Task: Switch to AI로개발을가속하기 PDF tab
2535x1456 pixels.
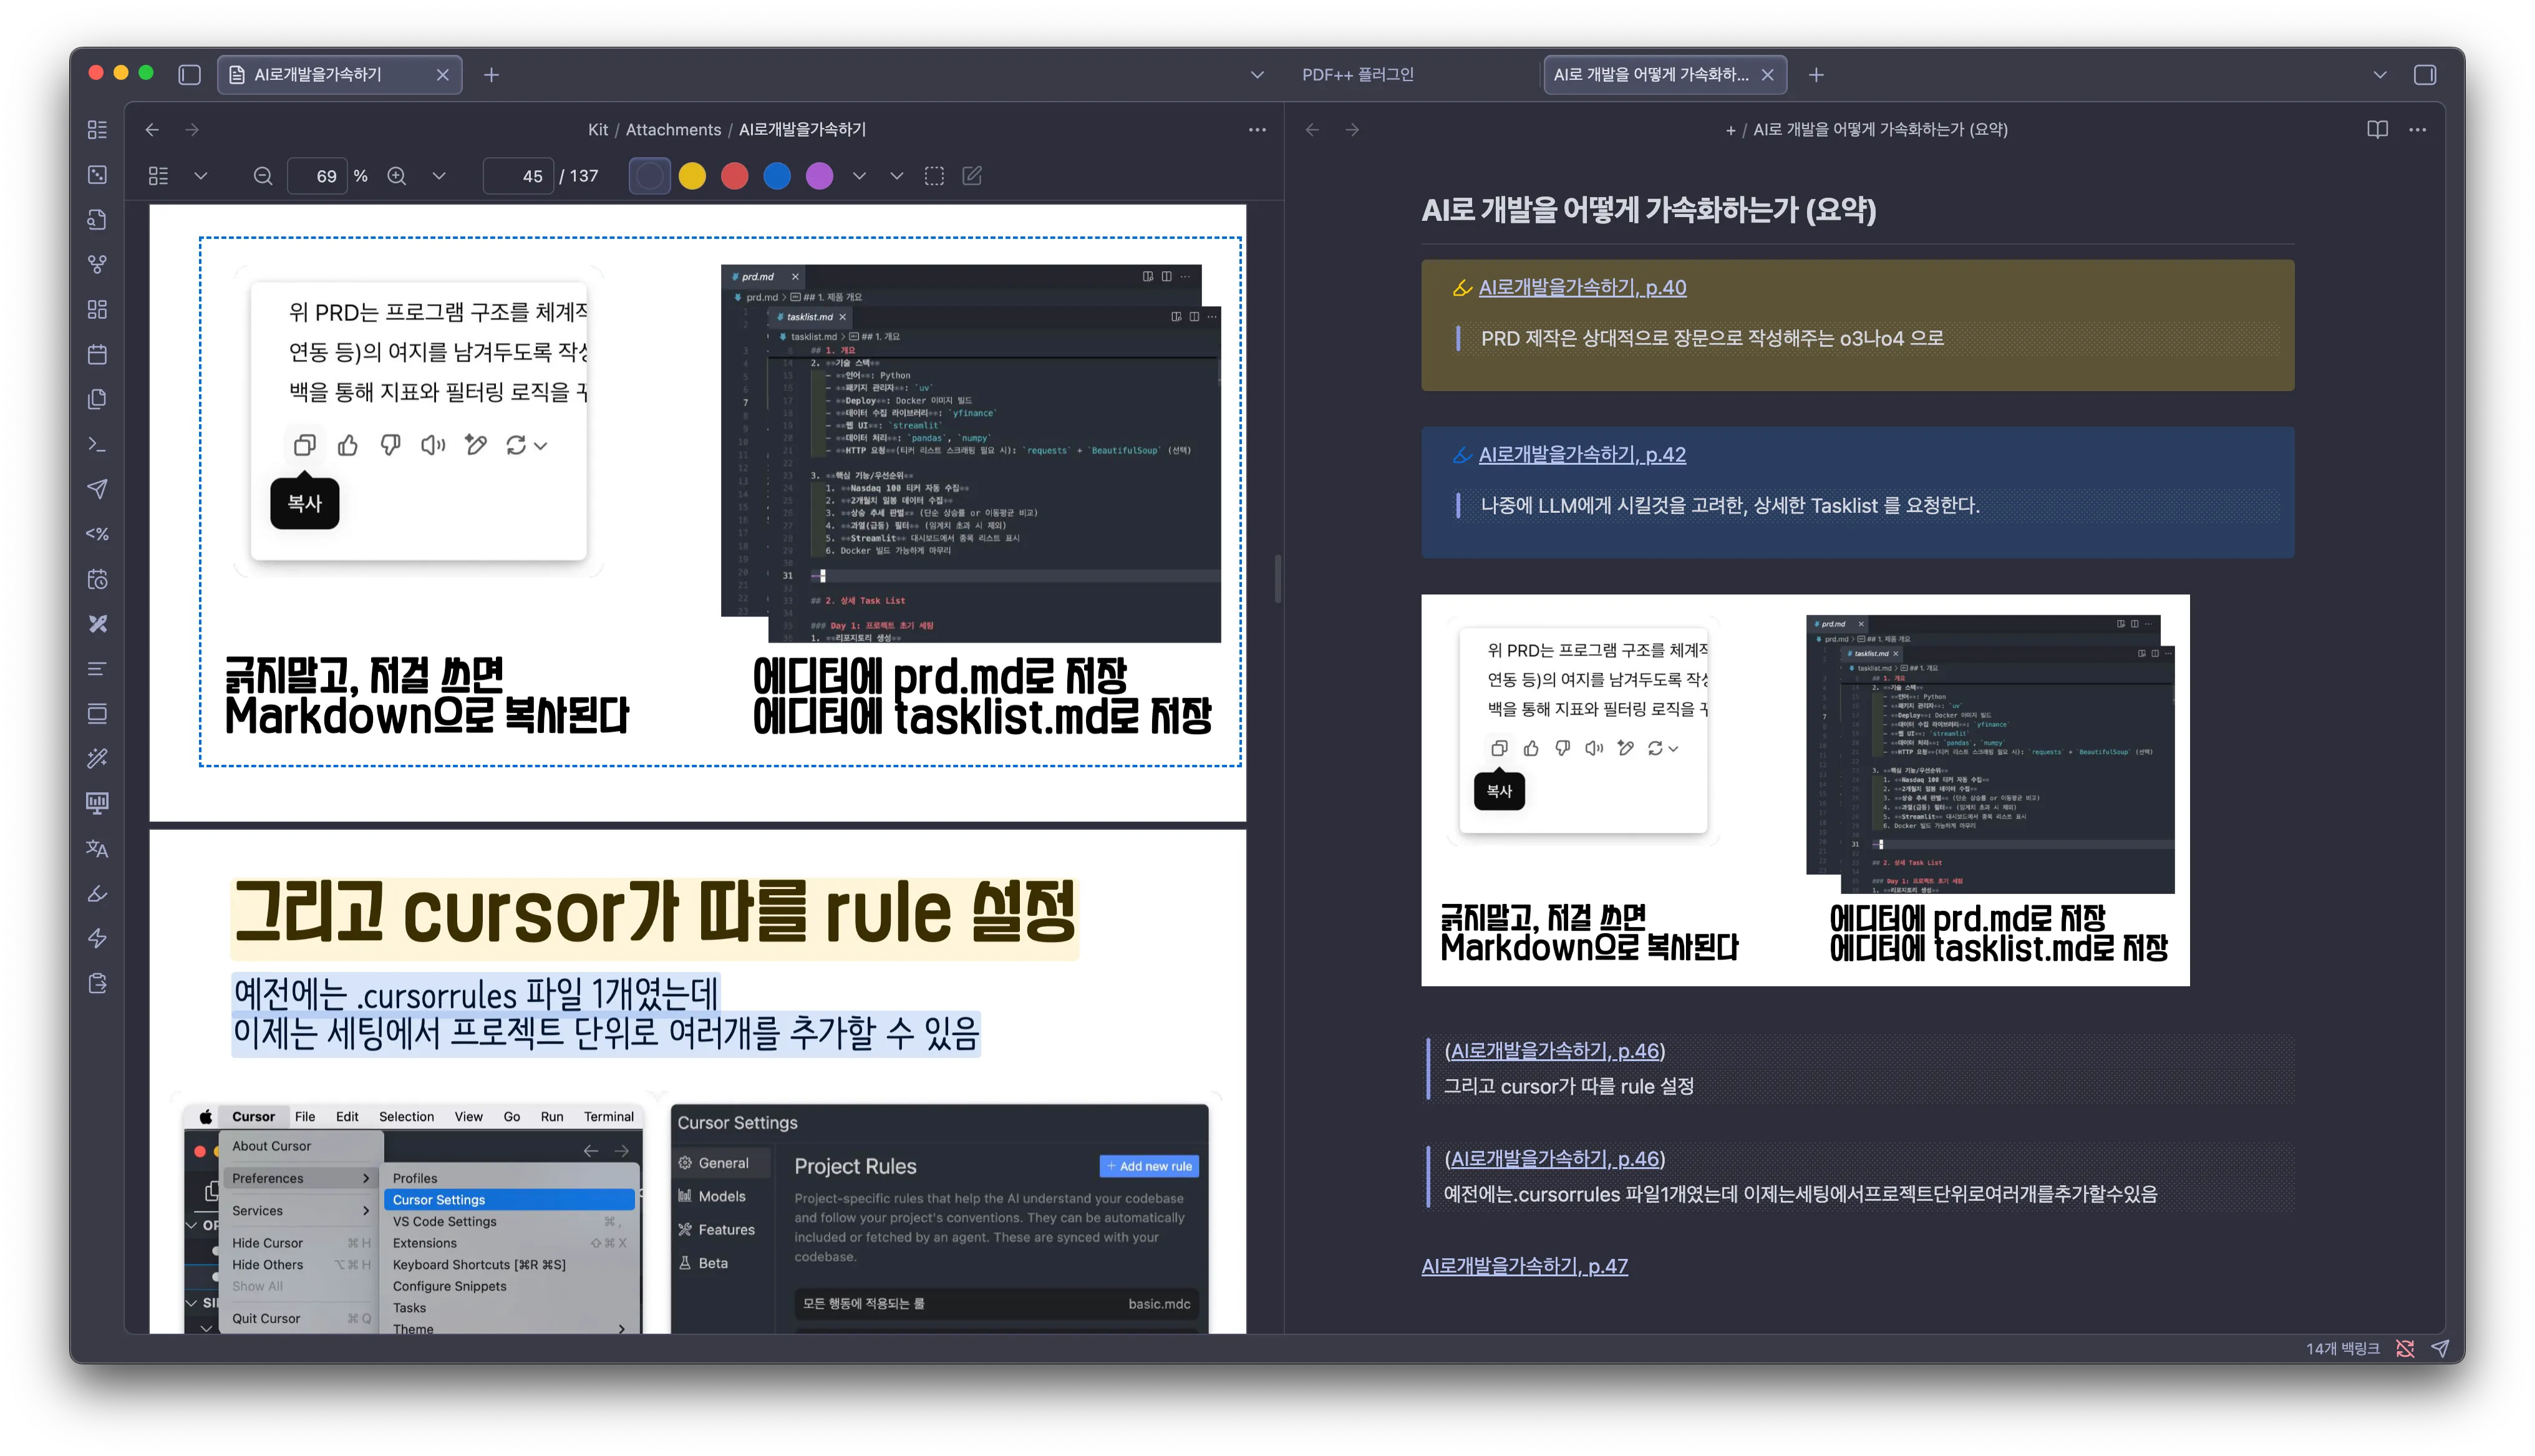Action: 340,75
